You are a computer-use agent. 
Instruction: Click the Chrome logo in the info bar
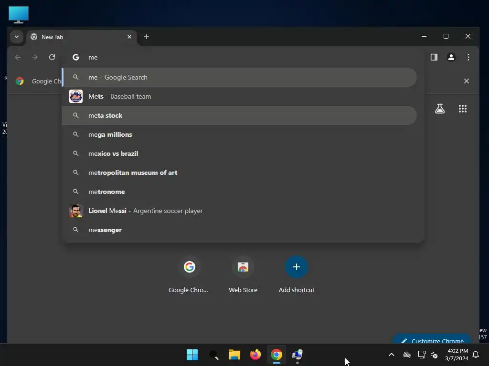pyautogui.click(x=20, y=81)
